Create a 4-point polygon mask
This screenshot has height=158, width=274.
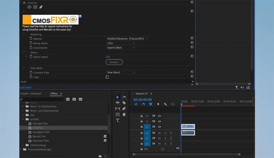(x=35, y=7)
